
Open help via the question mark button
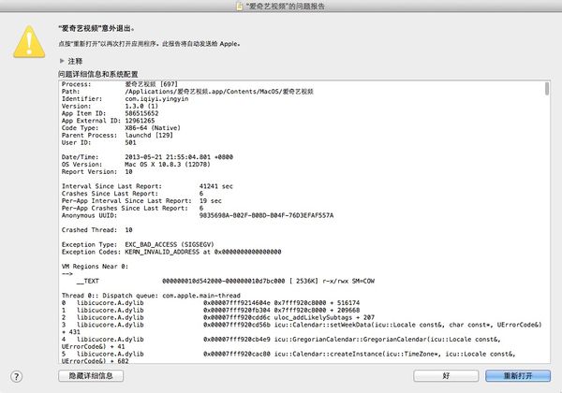pos(16,376)
